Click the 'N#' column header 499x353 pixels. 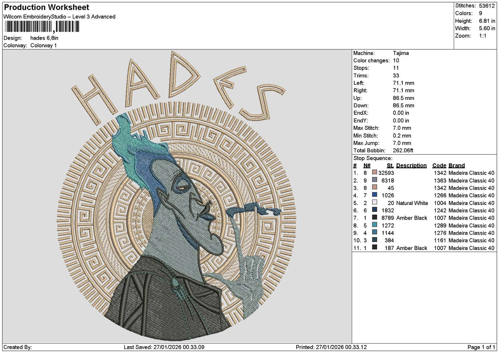[367, 166]
